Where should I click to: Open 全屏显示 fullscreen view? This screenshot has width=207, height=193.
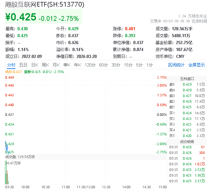tap(197, 65)
